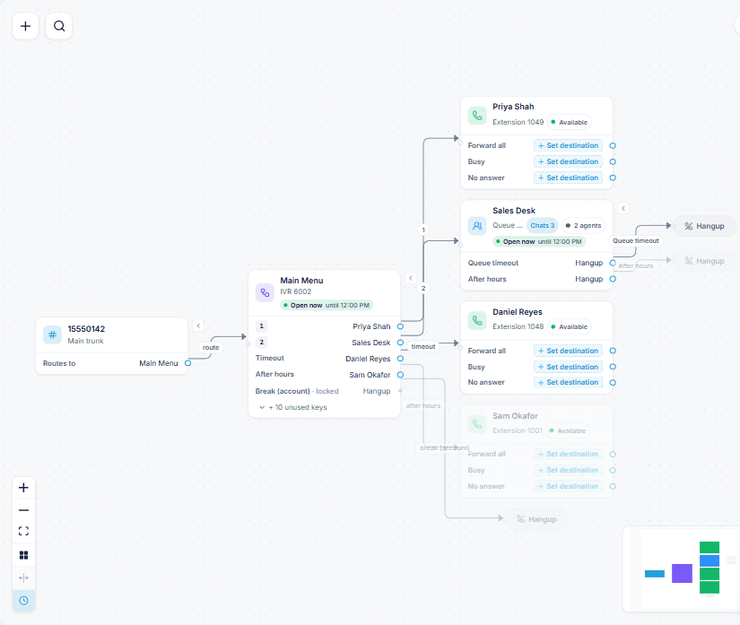The width and height of the screenshot is (740, 625).
Task: Click the Routes to Main Menu output port
Action: click(x=187, y=363)
